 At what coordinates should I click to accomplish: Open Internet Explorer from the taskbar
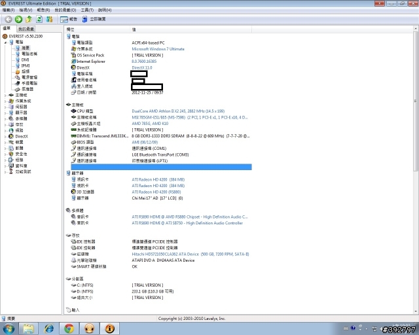(49, 328)
